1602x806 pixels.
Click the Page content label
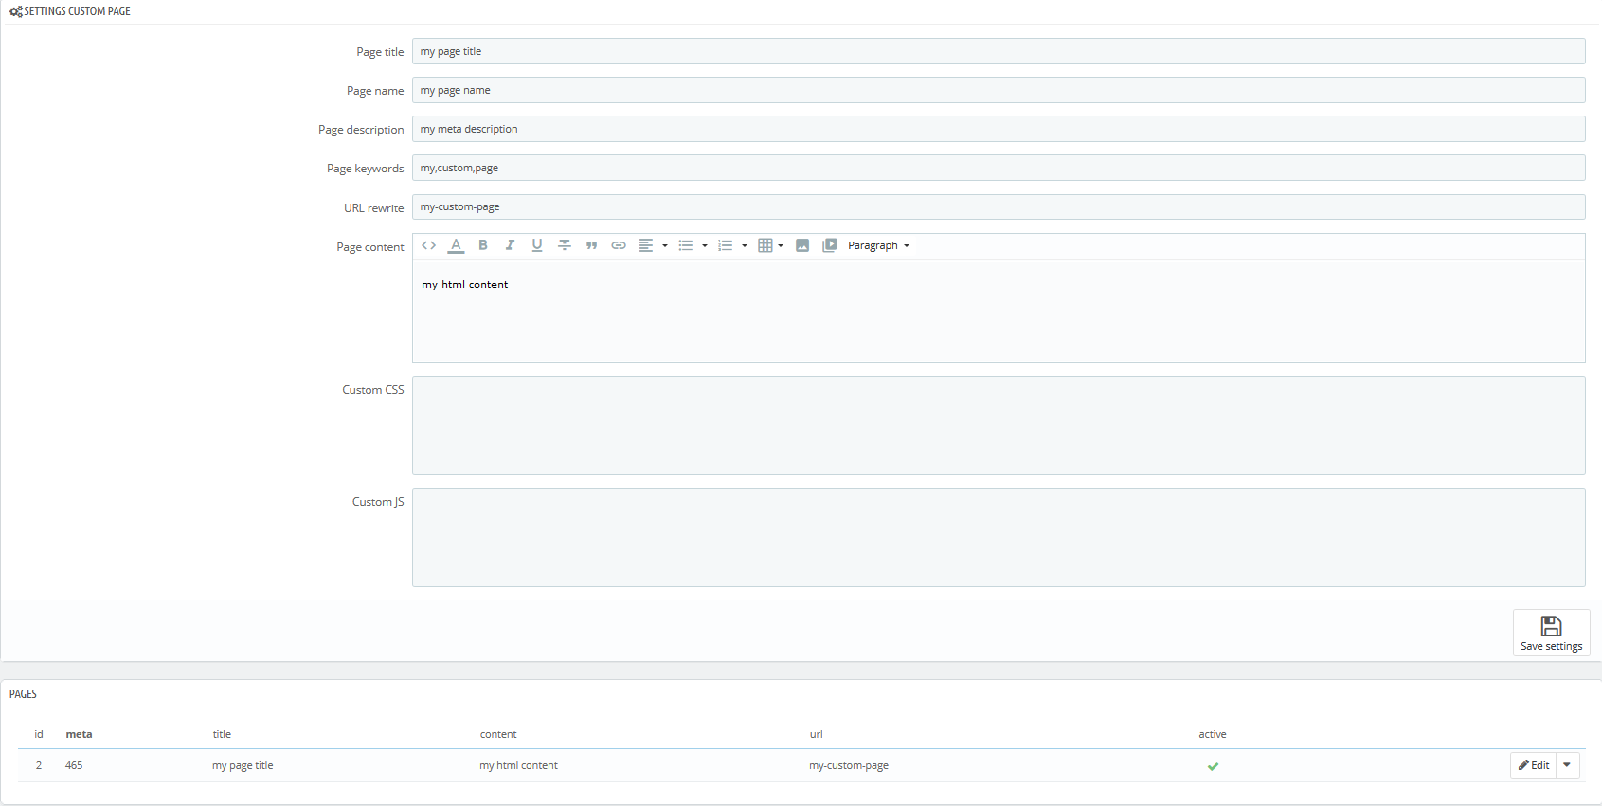tap(370, 247)
